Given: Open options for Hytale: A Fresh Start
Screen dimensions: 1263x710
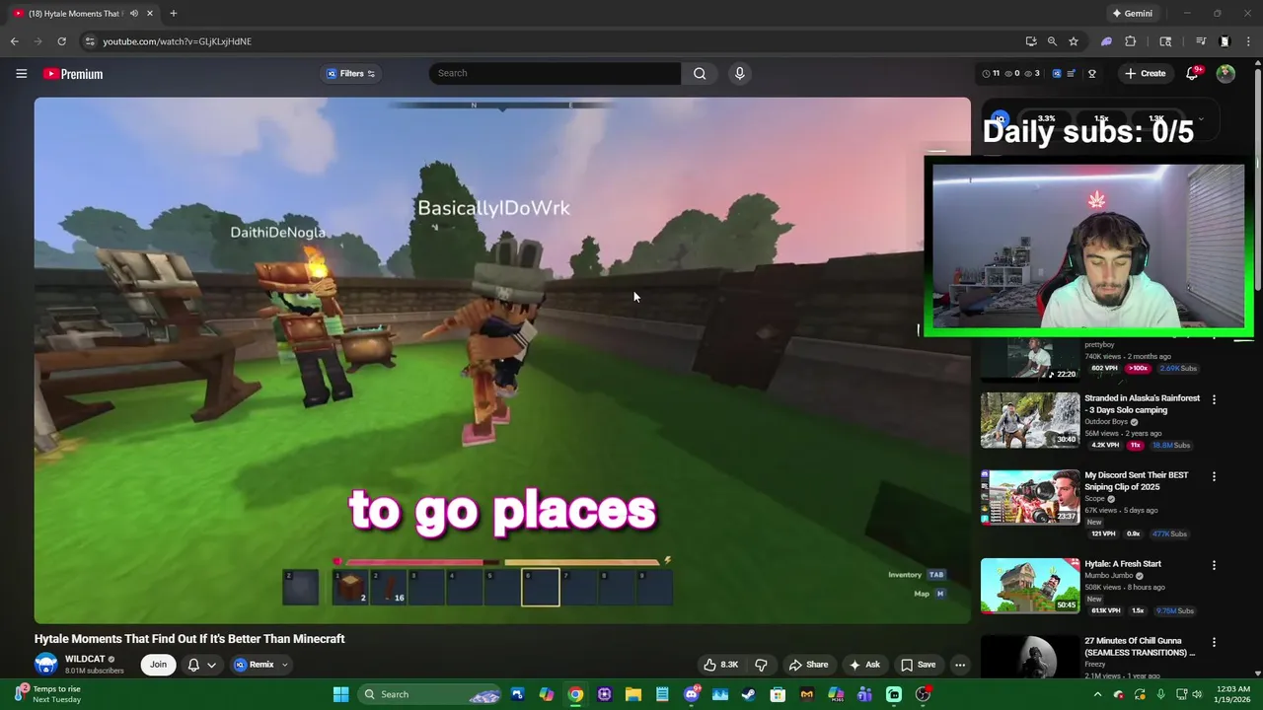Looking at the screenshot, I should click(x=1214, y=565).
